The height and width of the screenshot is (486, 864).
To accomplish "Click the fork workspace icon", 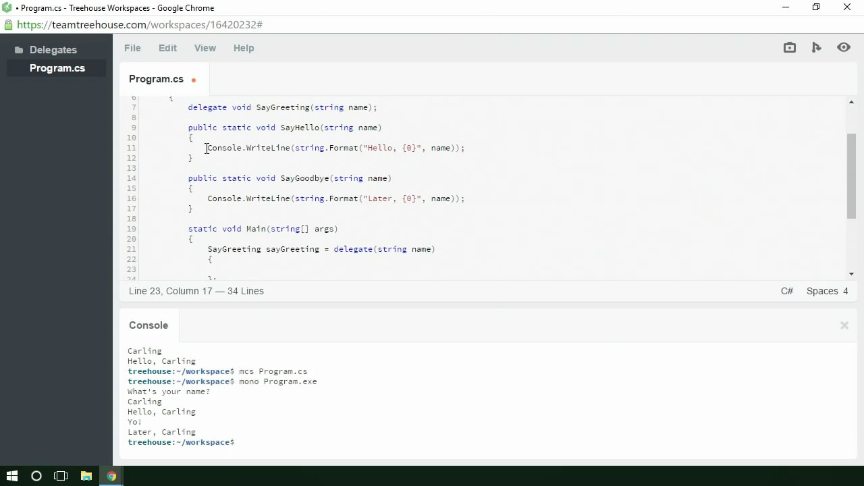I will tap(817, 47).
